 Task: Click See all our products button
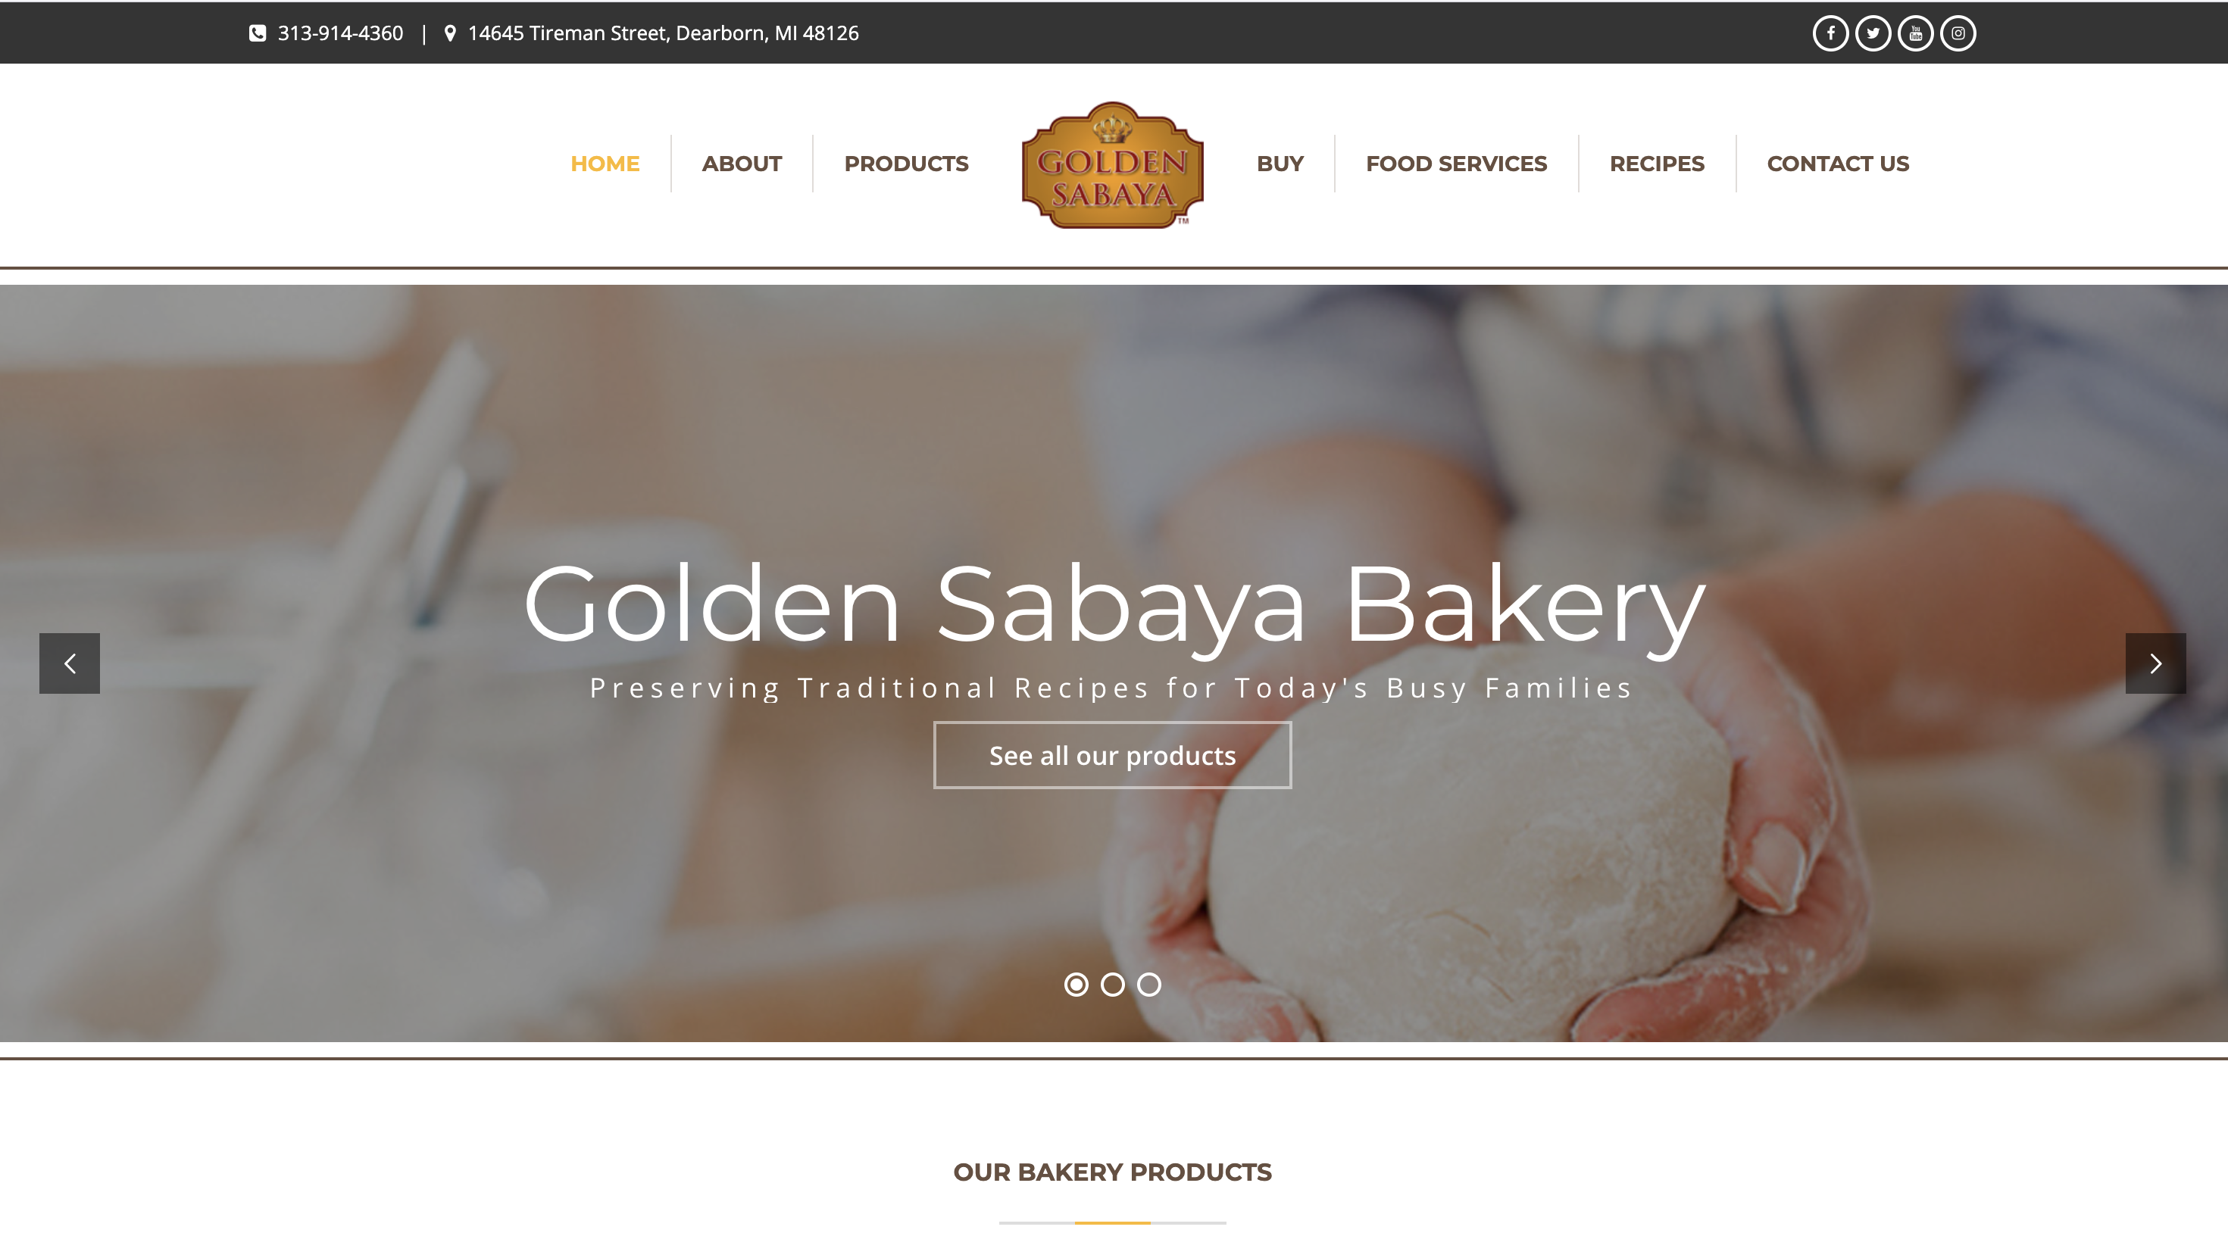coord(1112,755)
